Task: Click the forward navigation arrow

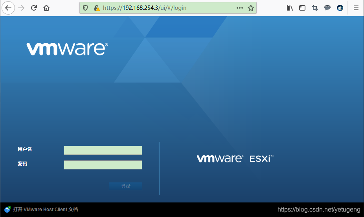Action: [21, 8]
